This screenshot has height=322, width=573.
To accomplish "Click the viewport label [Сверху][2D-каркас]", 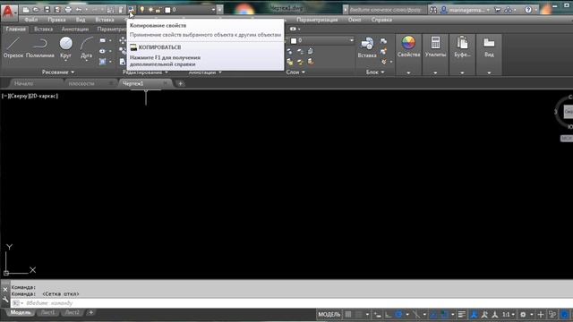I will (30, 96).
